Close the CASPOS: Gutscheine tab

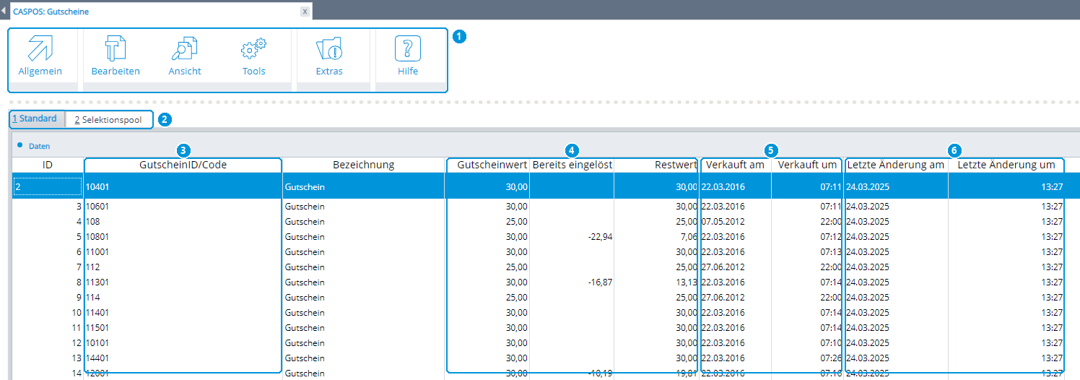[305, 12]
